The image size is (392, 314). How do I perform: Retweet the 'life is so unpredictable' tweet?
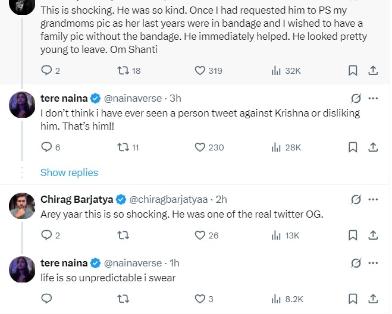[123, 299]
